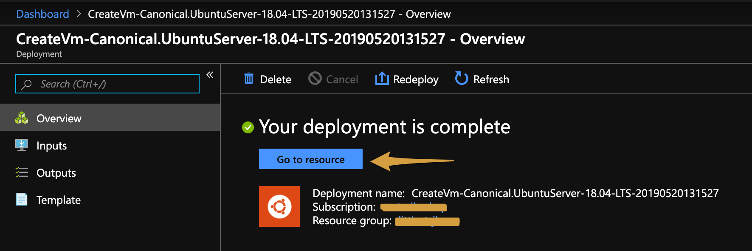Click the Refresh circular arrow icon
Screen dimensions: 752x251
[x=461, y=79]
